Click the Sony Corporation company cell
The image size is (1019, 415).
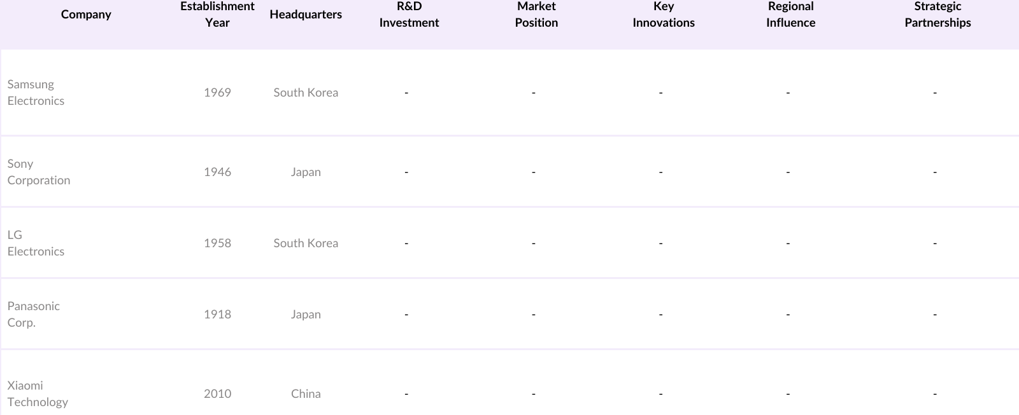pyautogui.click(x=39, y=172)
